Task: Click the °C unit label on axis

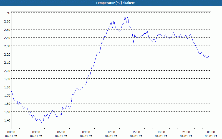Action: click(9, 13)
